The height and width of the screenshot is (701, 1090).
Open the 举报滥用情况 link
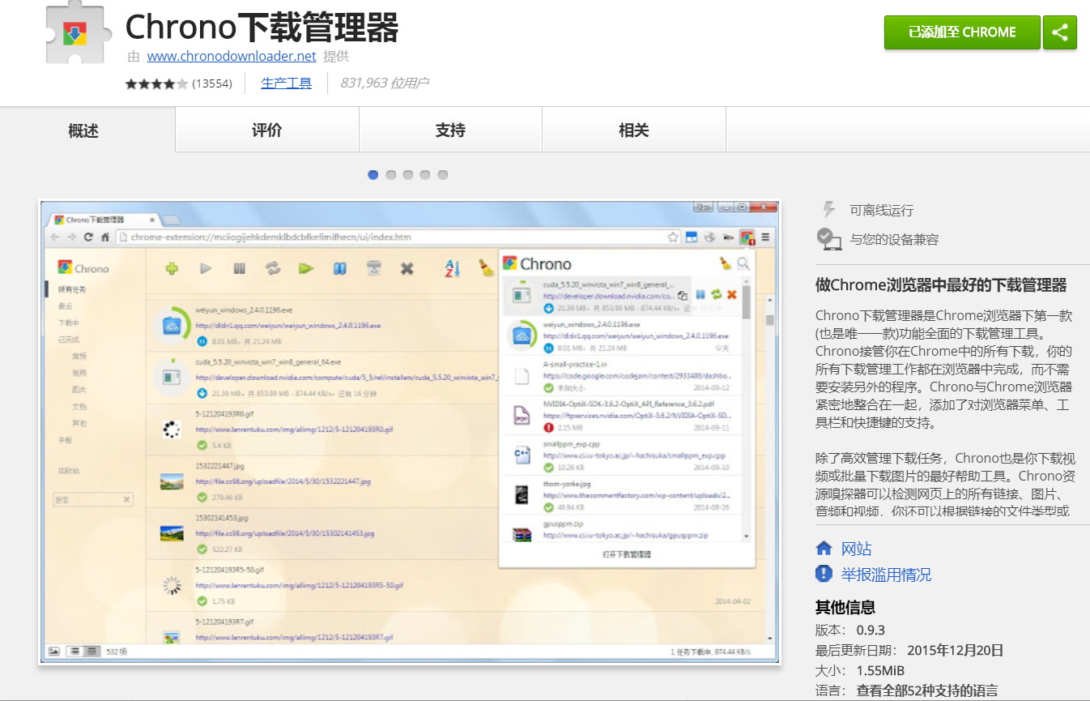[x=886, y=575]
